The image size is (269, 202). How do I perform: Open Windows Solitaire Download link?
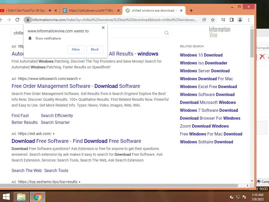pyautogui.click(x=206, y=142)
